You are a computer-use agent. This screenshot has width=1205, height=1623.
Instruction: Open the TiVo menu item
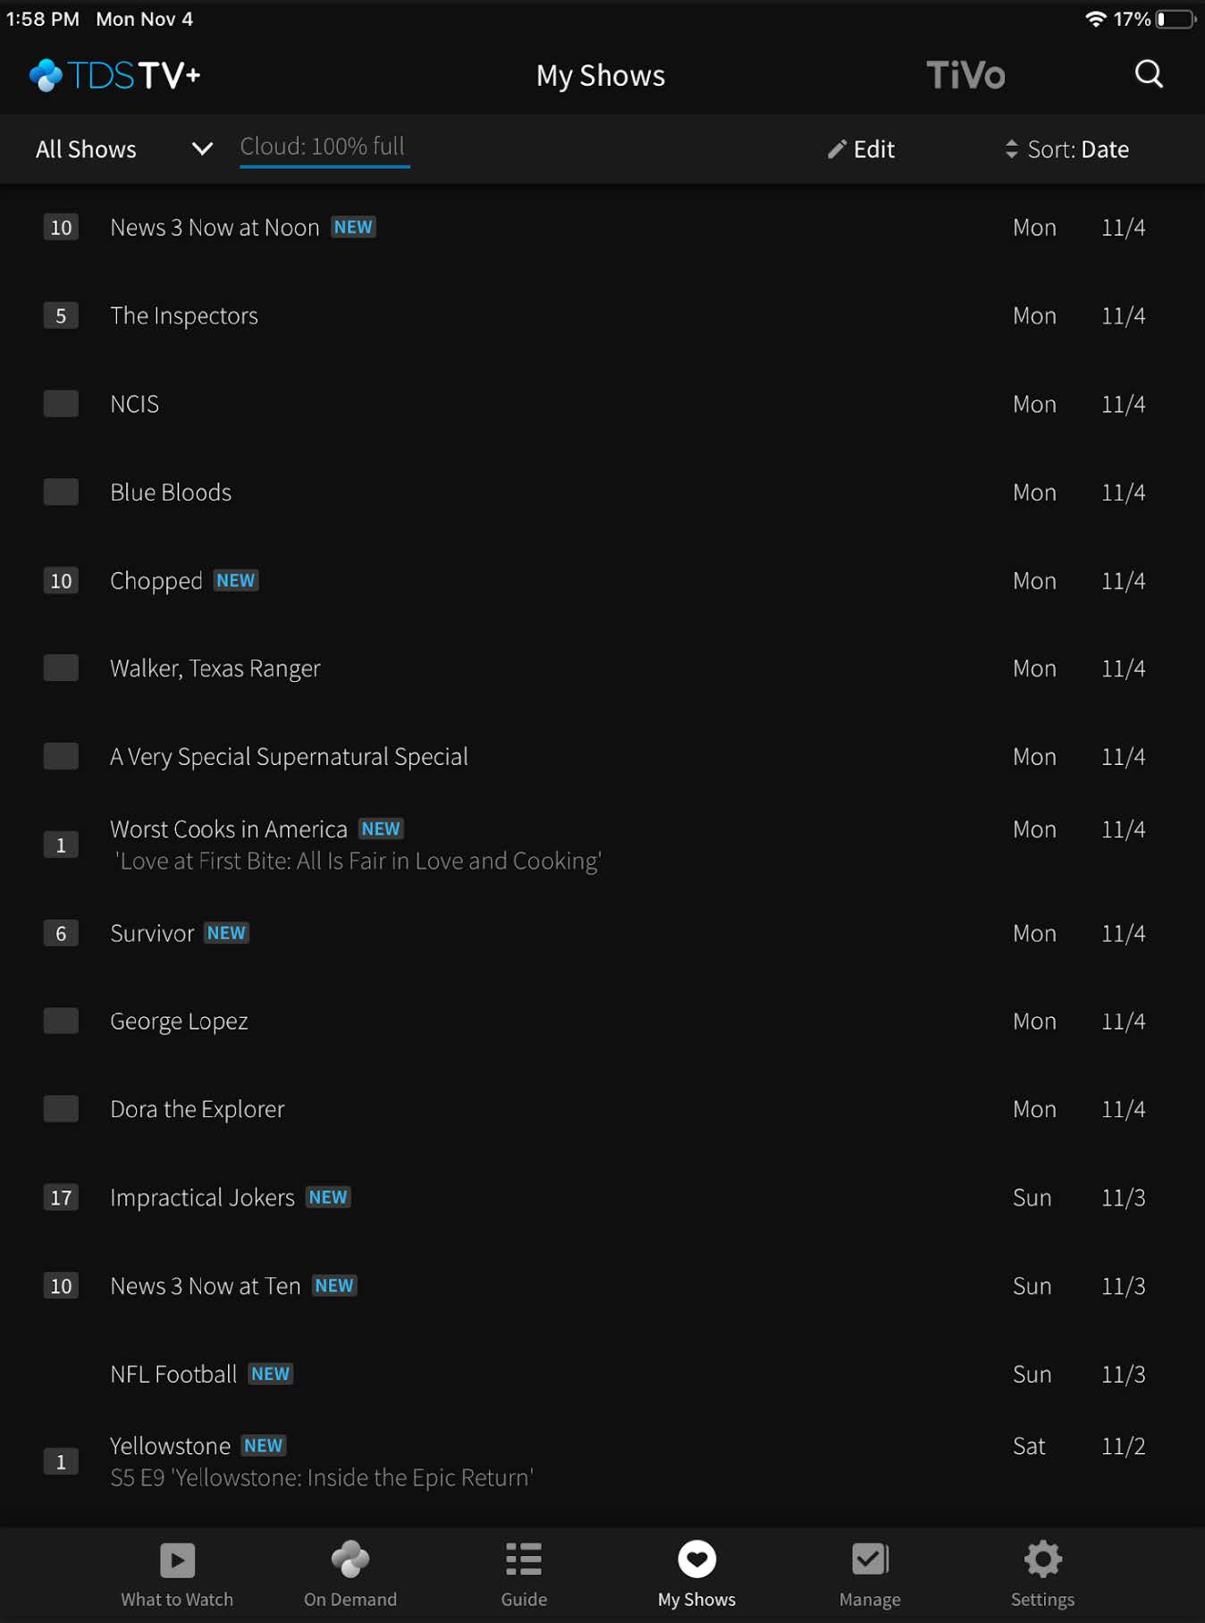965,75
